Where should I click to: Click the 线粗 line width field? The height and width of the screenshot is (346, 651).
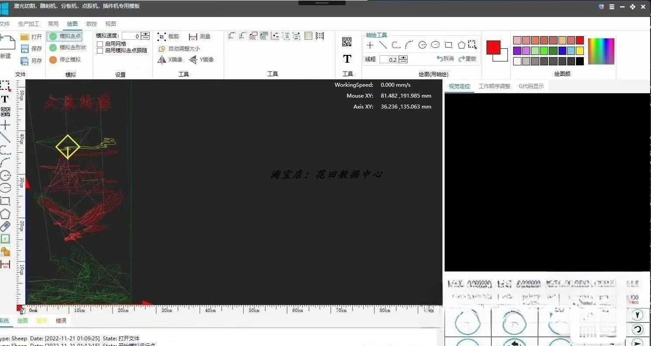pos(389,59)
